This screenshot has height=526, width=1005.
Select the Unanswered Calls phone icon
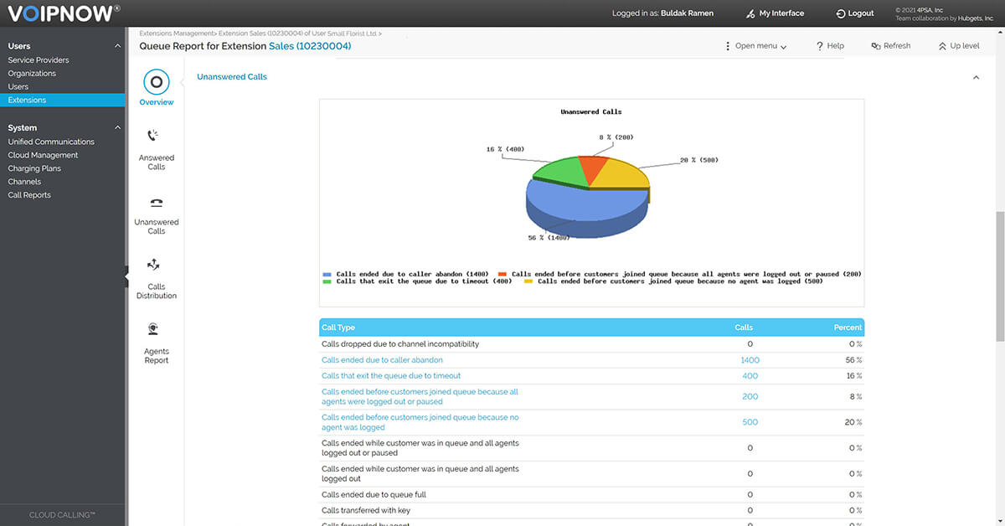click(156, 202)
